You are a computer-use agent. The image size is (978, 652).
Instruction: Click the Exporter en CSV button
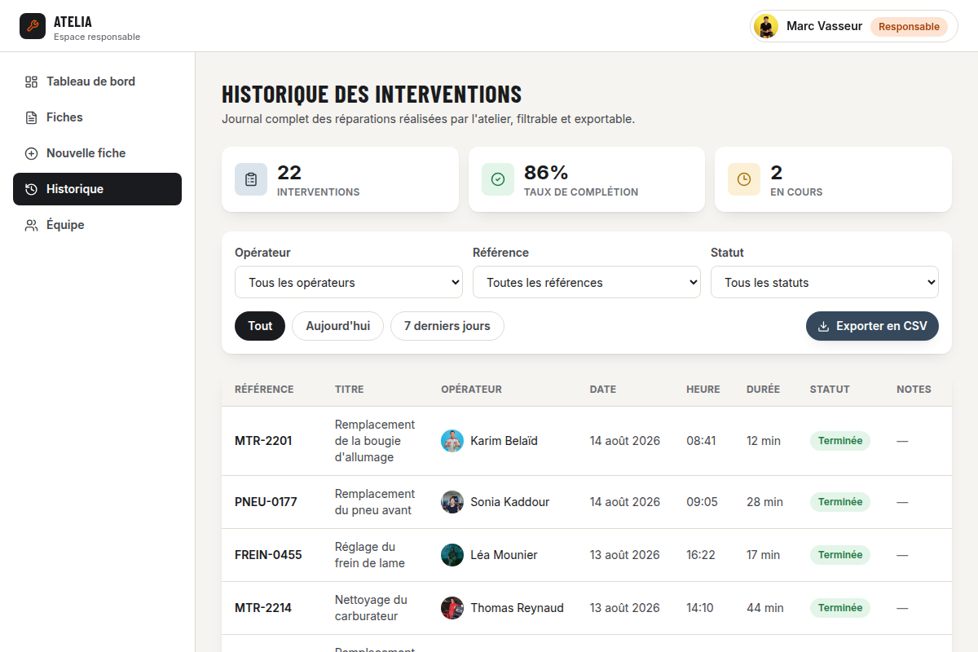tap(872, 326)
